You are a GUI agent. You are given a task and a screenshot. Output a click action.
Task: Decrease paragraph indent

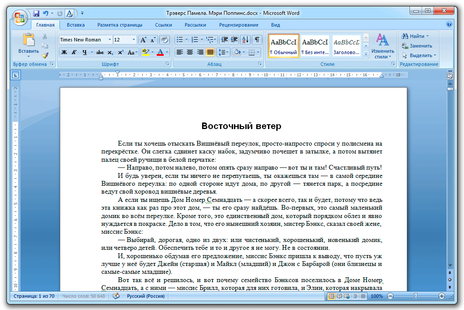tap(224, 40)
